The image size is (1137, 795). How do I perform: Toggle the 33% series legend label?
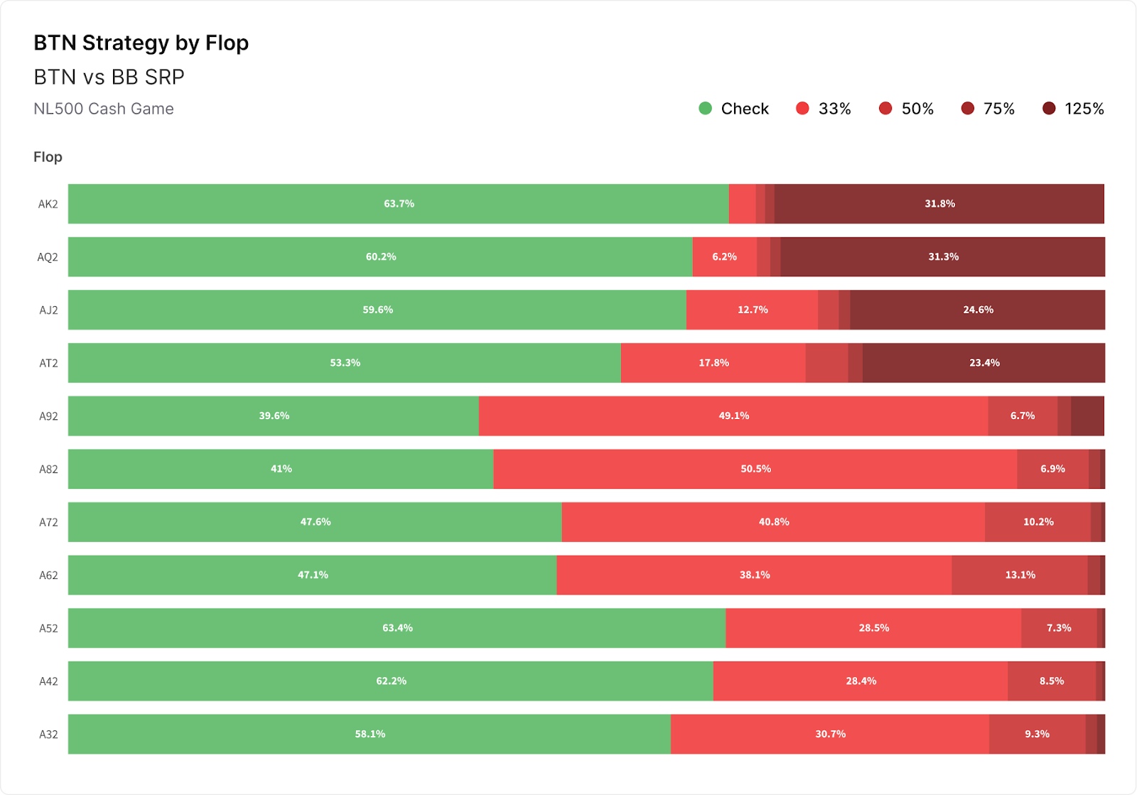pos(834,109)
